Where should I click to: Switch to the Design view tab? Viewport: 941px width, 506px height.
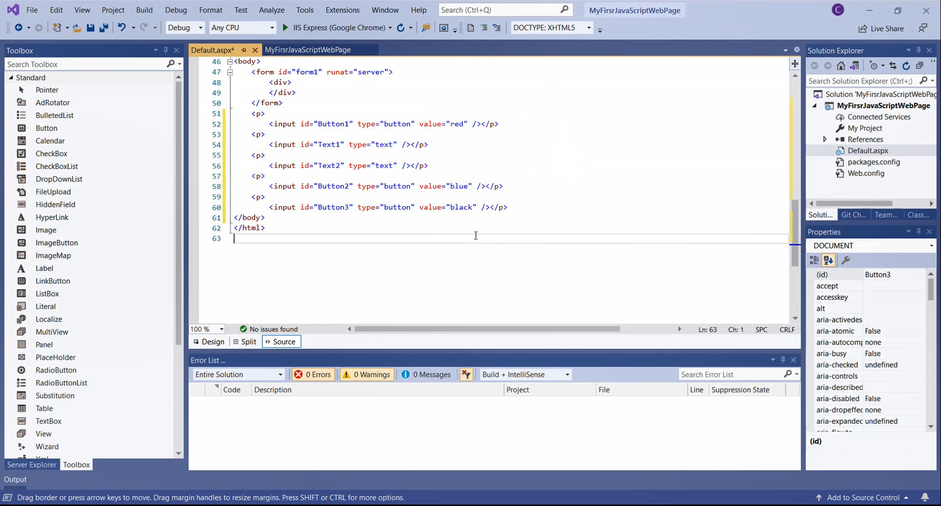pos(209,342)
